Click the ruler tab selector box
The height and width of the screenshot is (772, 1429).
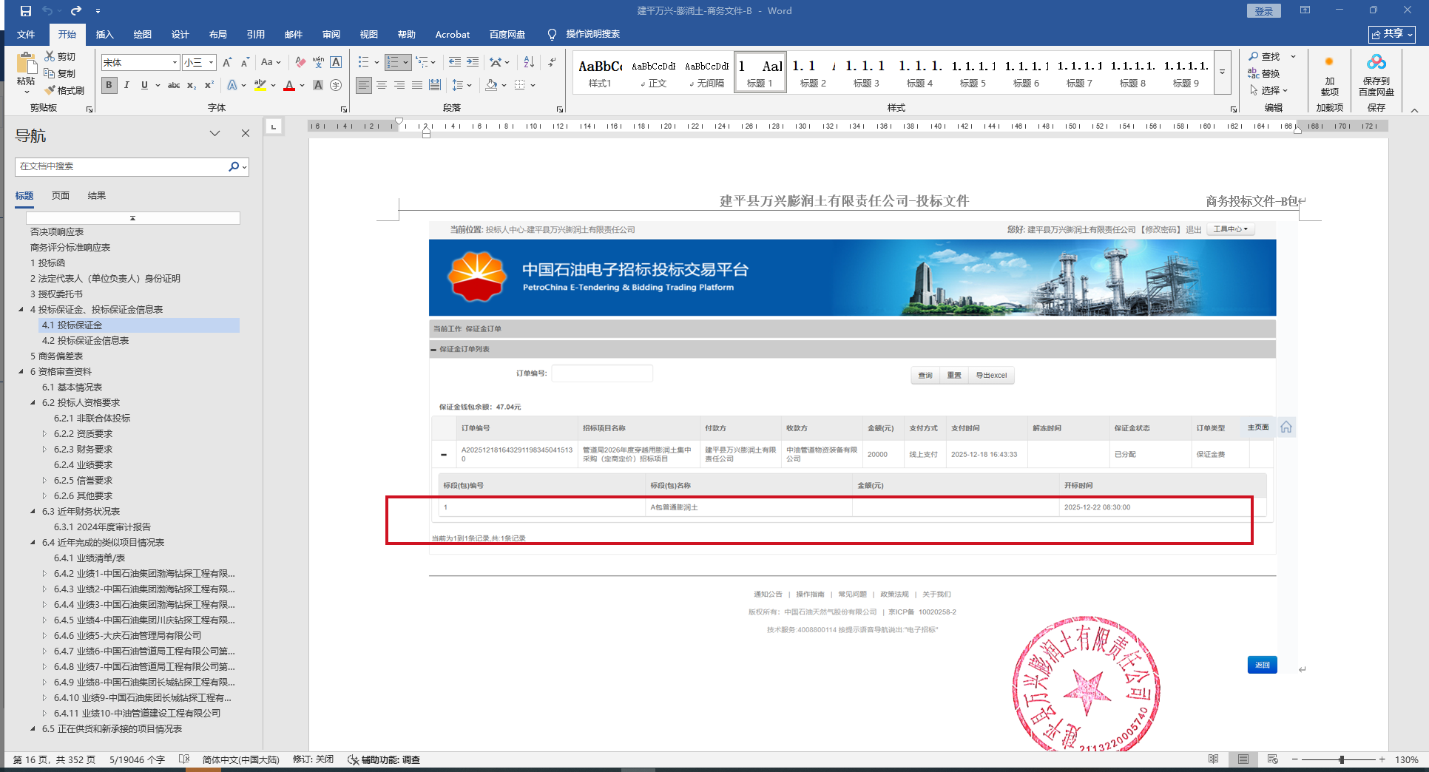coord(274,126)
